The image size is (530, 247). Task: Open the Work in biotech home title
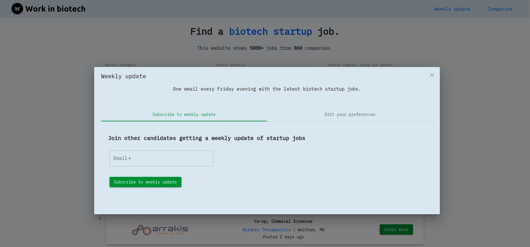[x=55, y=9]
